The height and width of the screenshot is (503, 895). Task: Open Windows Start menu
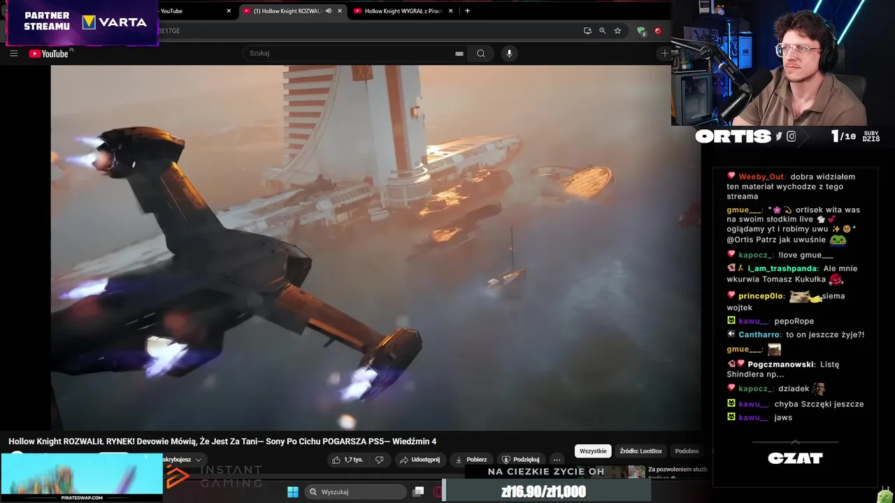coord(293,492)
